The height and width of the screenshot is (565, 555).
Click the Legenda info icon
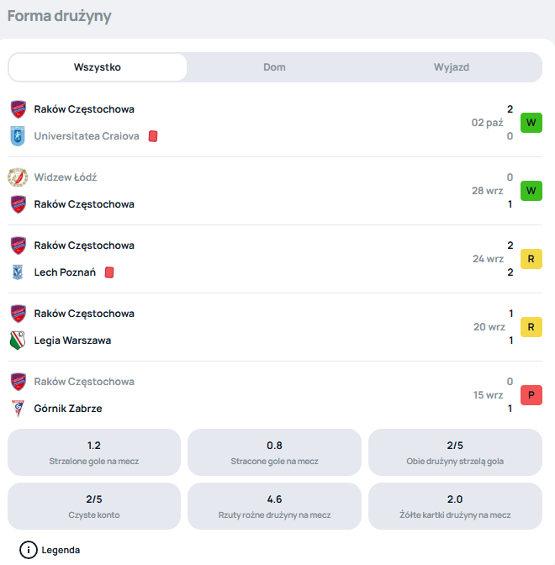tap(29, 550)
